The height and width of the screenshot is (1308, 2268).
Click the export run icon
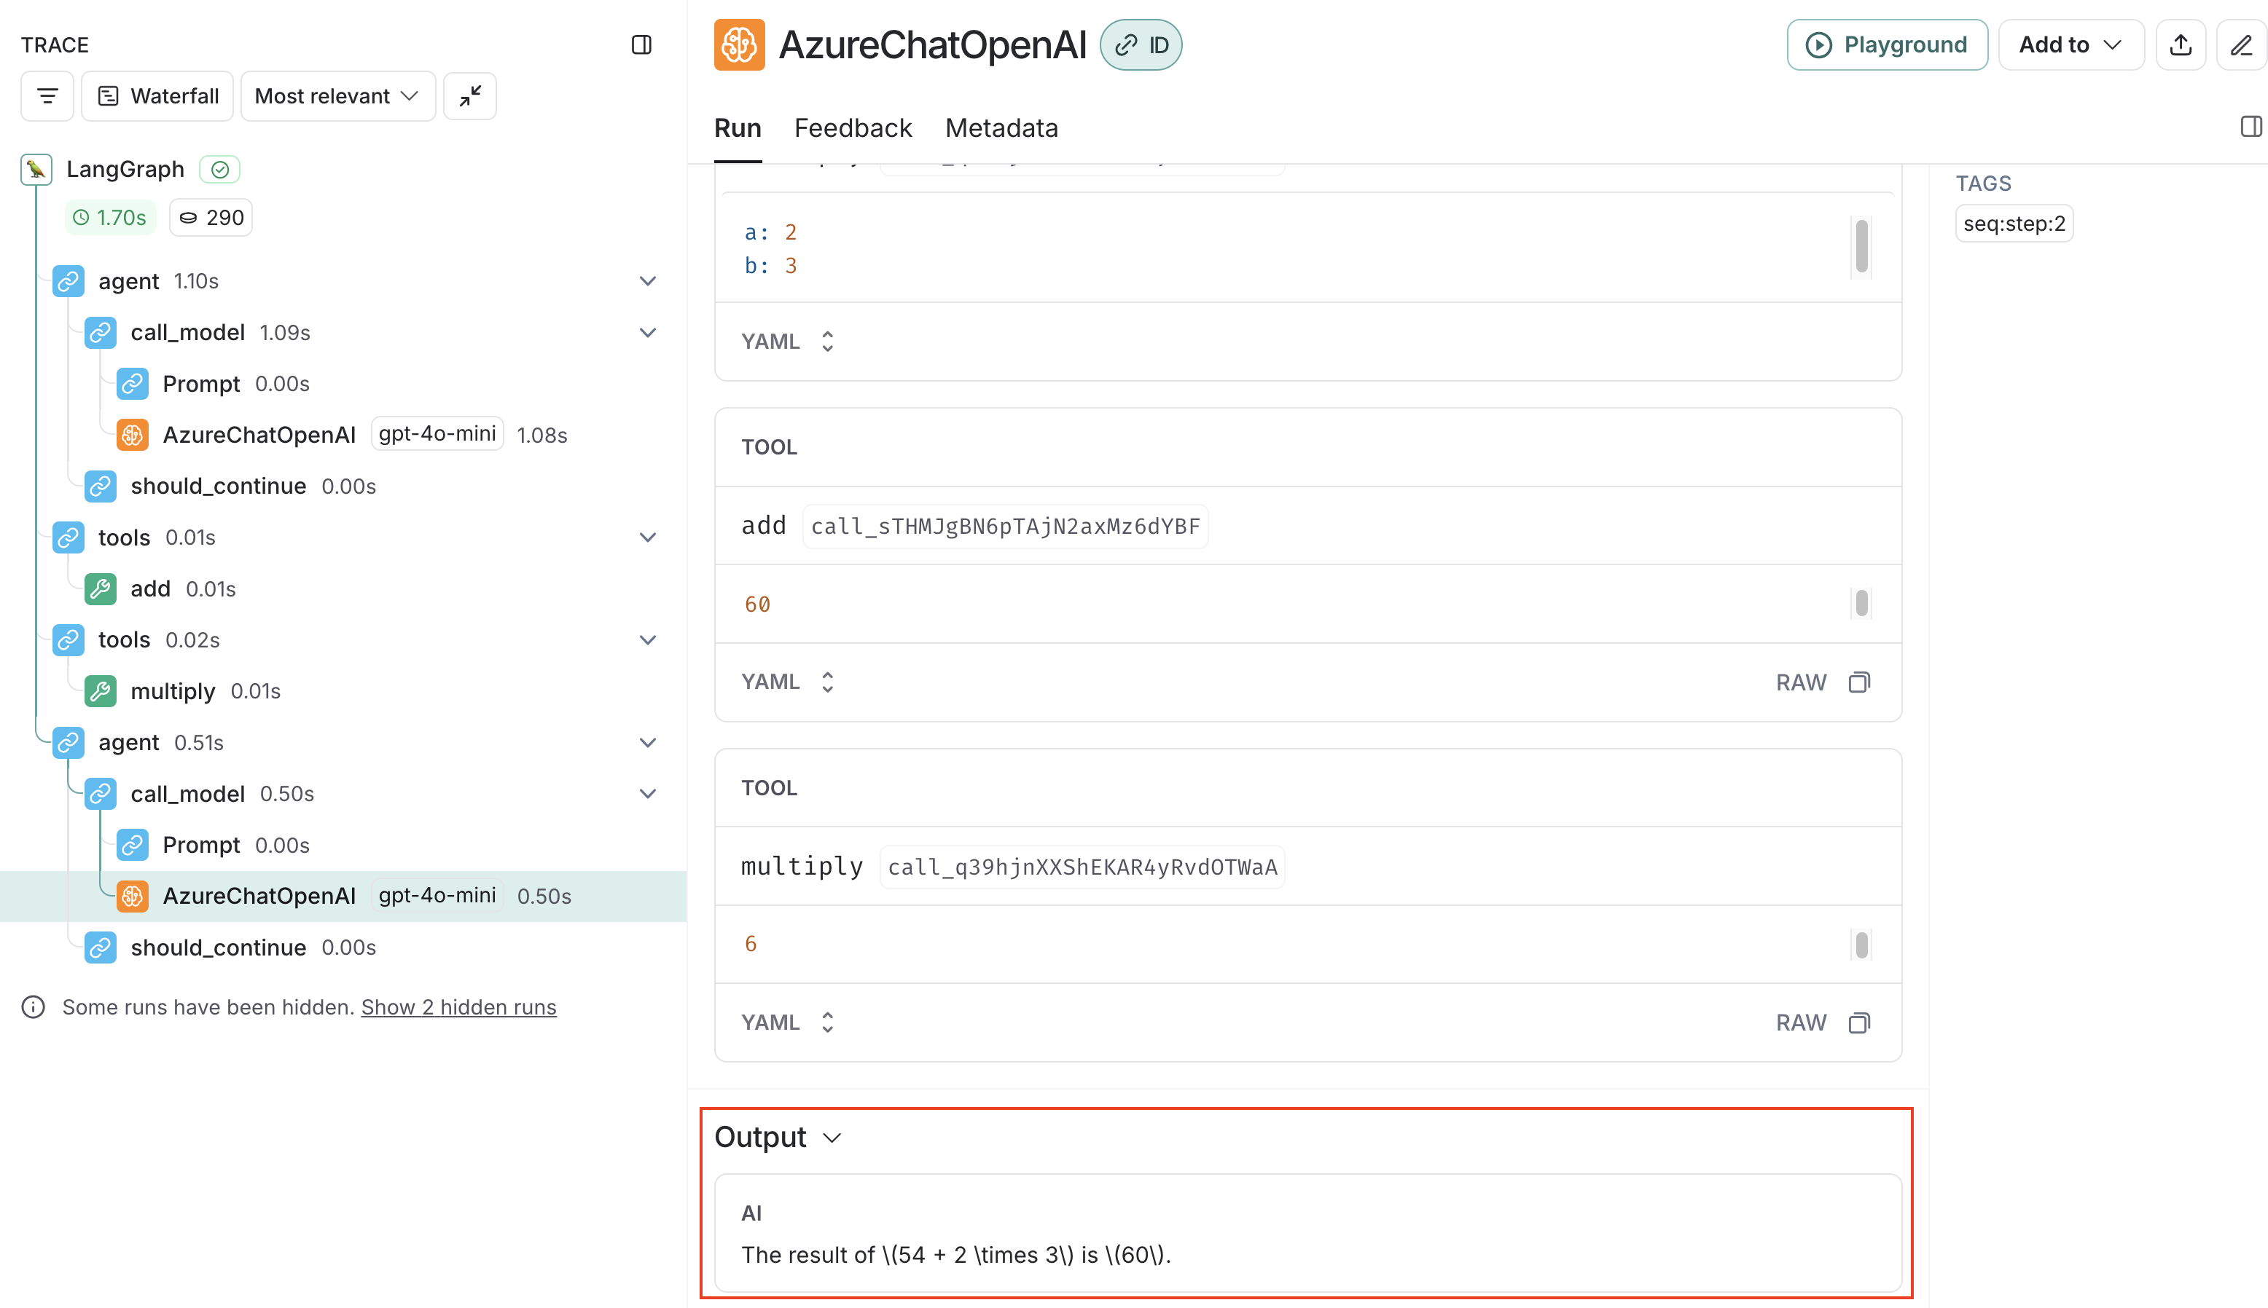2181,44
